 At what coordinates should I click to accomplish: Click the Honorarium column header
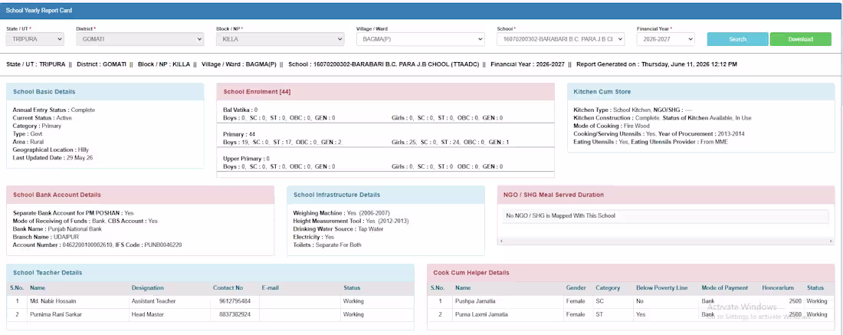coord(777,288)
